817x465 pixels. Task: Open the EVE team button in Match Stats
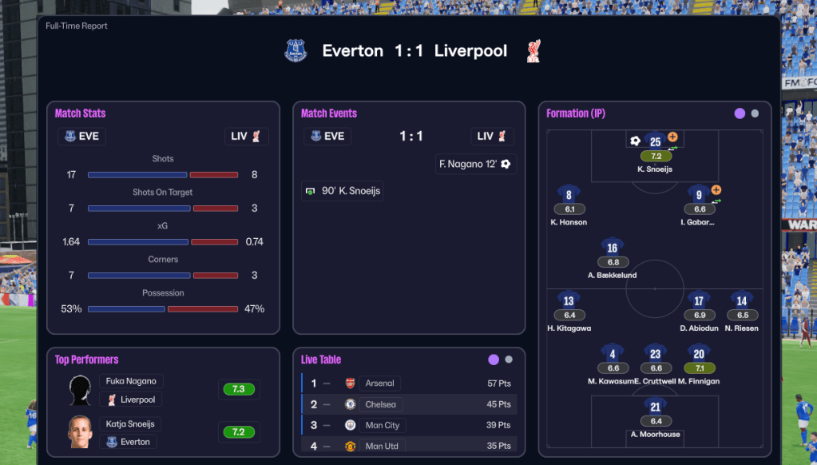tap(81, 136)
